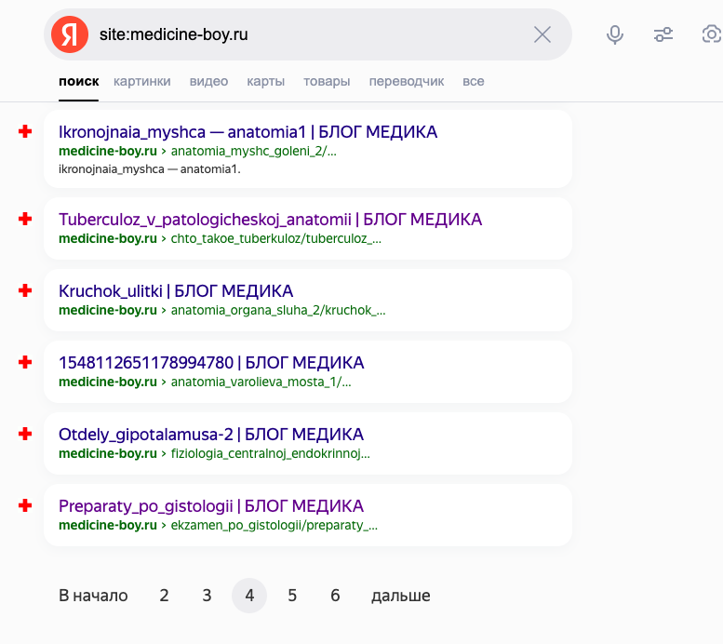
Task: Click into the search query field
Action: tap(309, 34)
